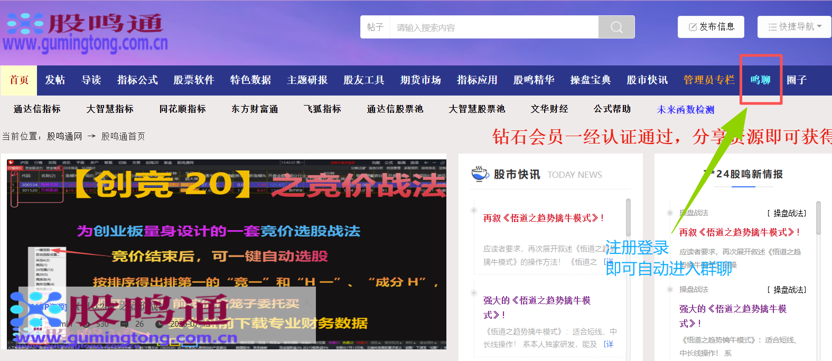Image resolution: width=832 pixels, height=361 pixels.
Task: Go to the 首页 nav tab
Action: pyautogui.click(x=19, y=80)
